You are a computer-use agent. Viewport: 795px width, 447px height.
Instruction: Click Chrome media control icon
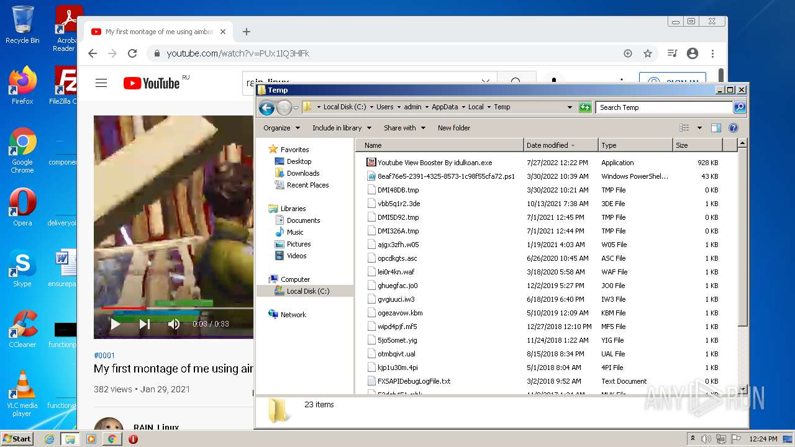(x=672, y=53)
